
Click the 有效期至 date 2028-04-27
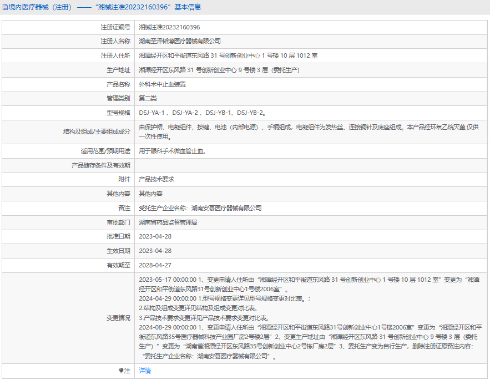(155, 265)
